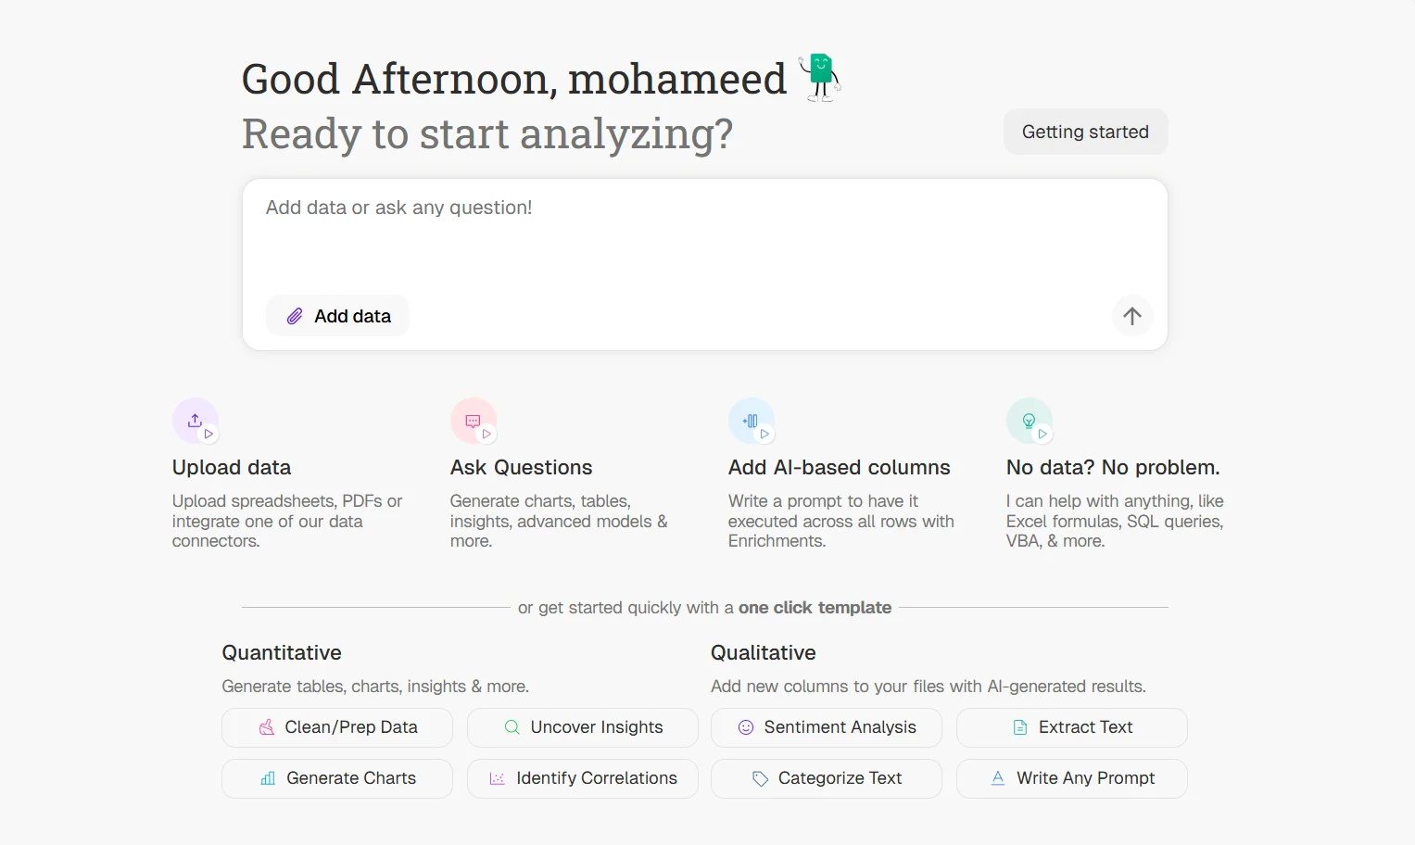This screenshot has width=1415, height=845.
Task: Click the Ask Questions chat icon
Action: pyautogui.click(x=473, y=421)
